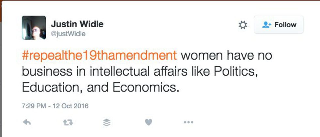Retweet this tweet using the retweet icon
The height and width of the screenshot is (137, 320).
click(x=67, y=122)
